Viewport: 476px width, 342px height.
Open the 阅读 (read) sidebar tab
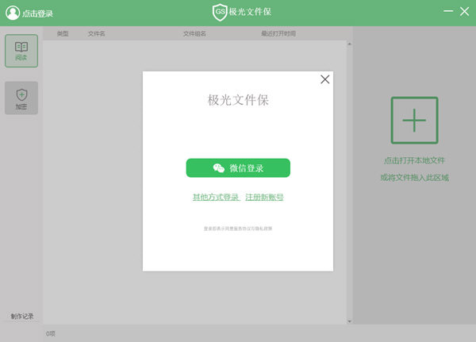21,51
